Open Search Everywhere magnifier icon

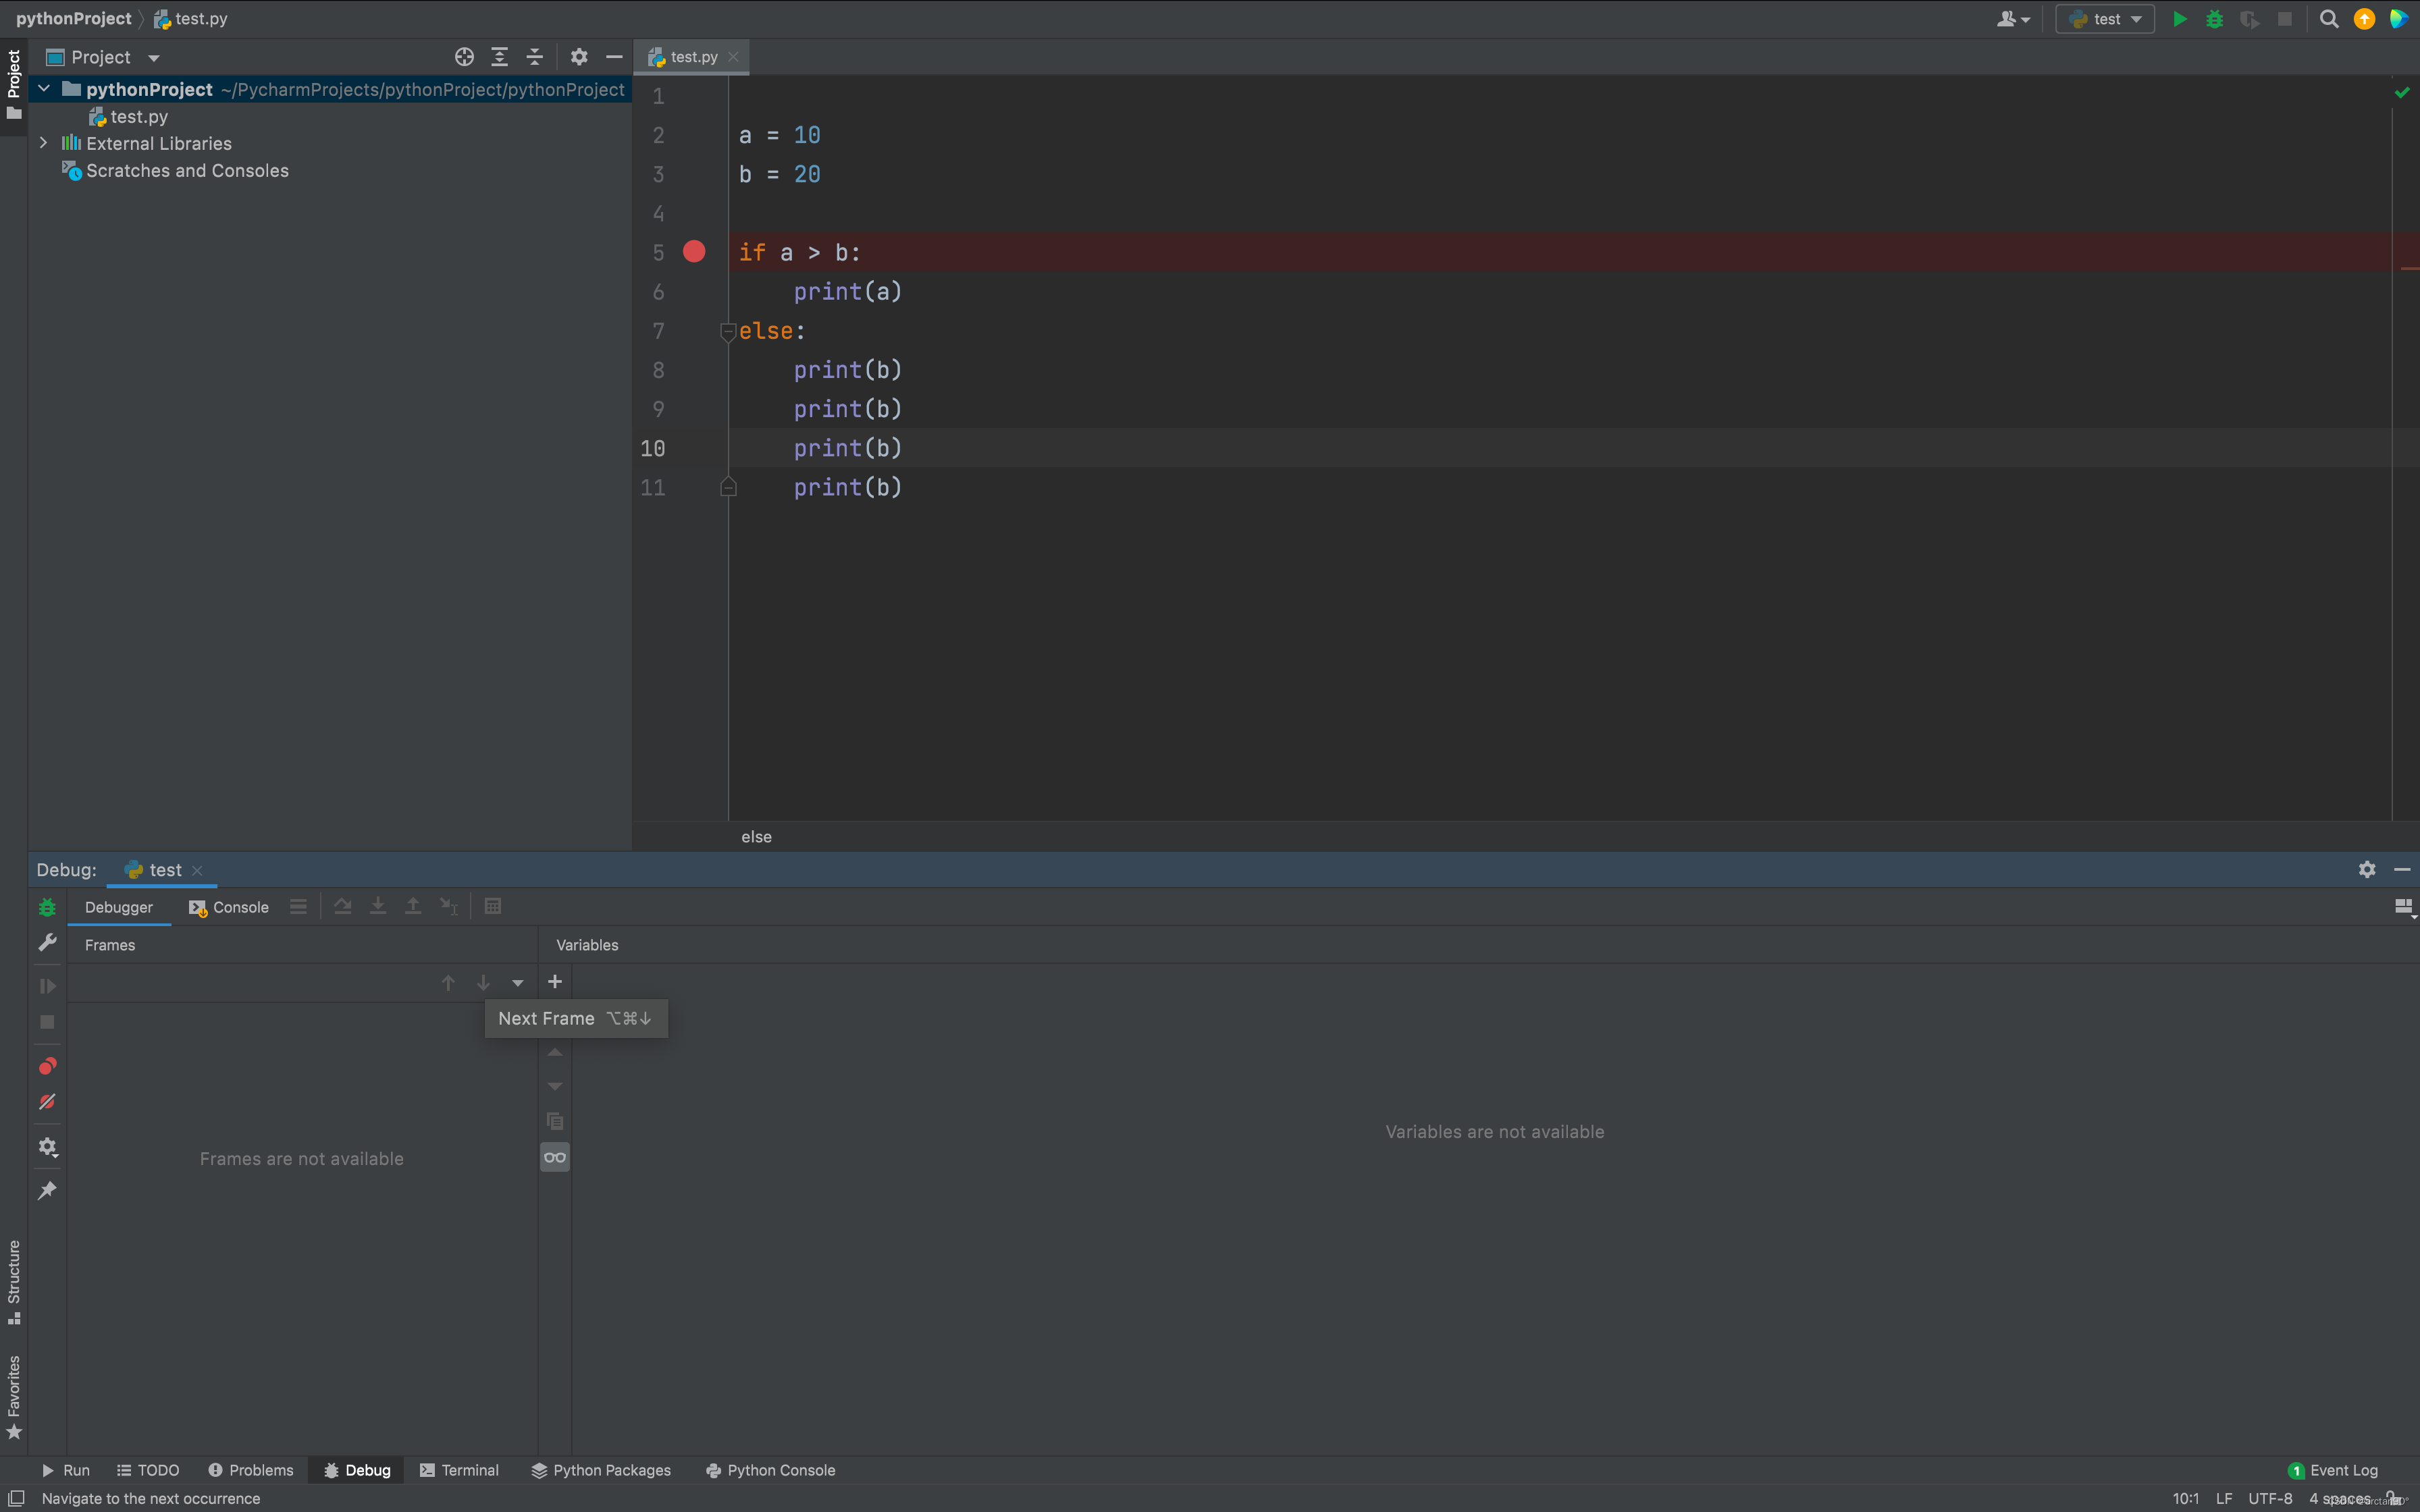2328,19
